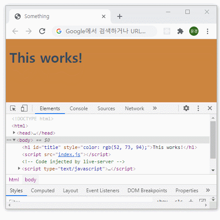The image size is (220, 220).
Task: Click the body row ellipsis actions
Action: tap(9, 140)
